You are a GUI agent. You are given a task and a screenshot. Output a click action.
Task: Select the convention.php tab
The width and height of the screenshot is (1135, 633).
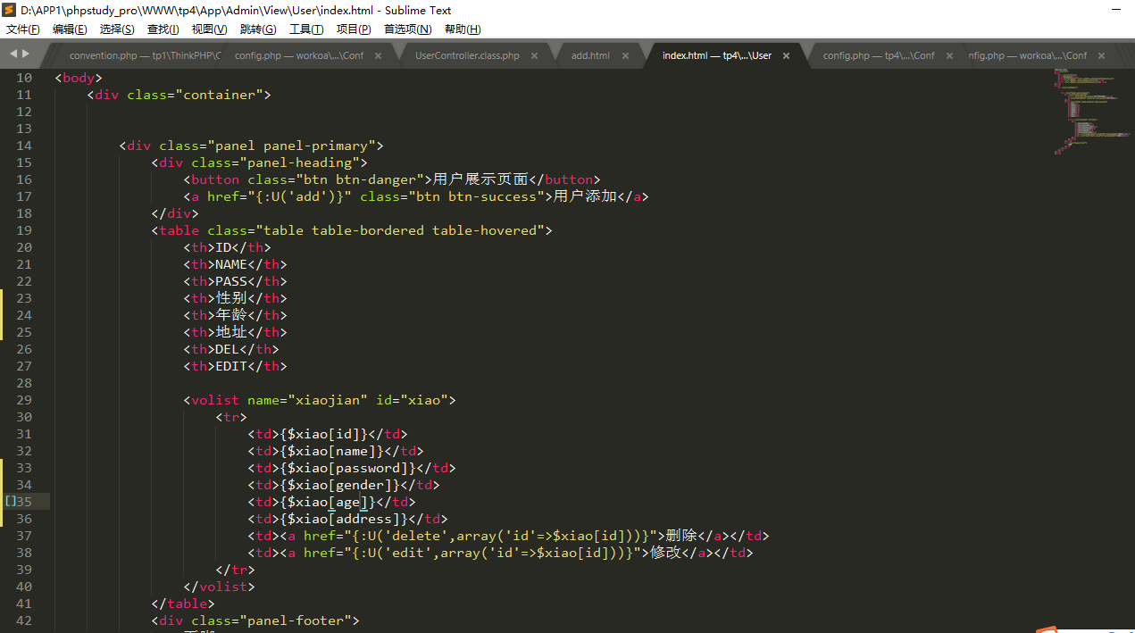tap(143, 55)
